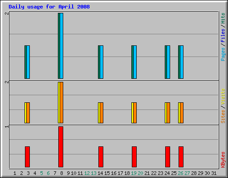Click the sites/visits bar for day 14
228x178 pixels.
(101, 113)
